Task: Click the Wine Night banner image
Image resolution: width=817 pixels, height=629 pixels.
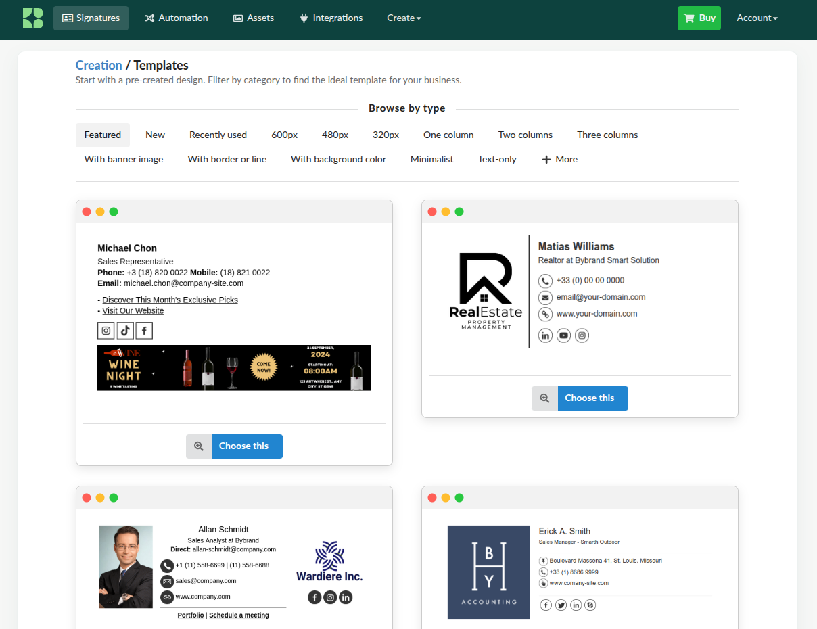Action: coord(234,368)
